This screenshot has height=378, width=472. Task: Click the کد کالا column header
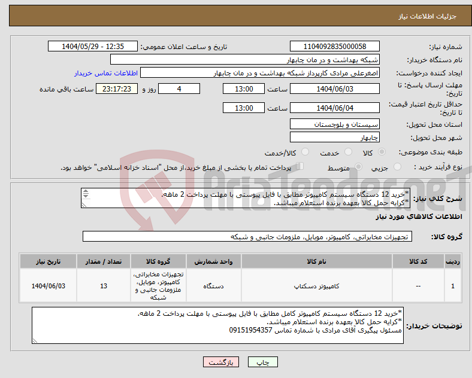(418, 261)
